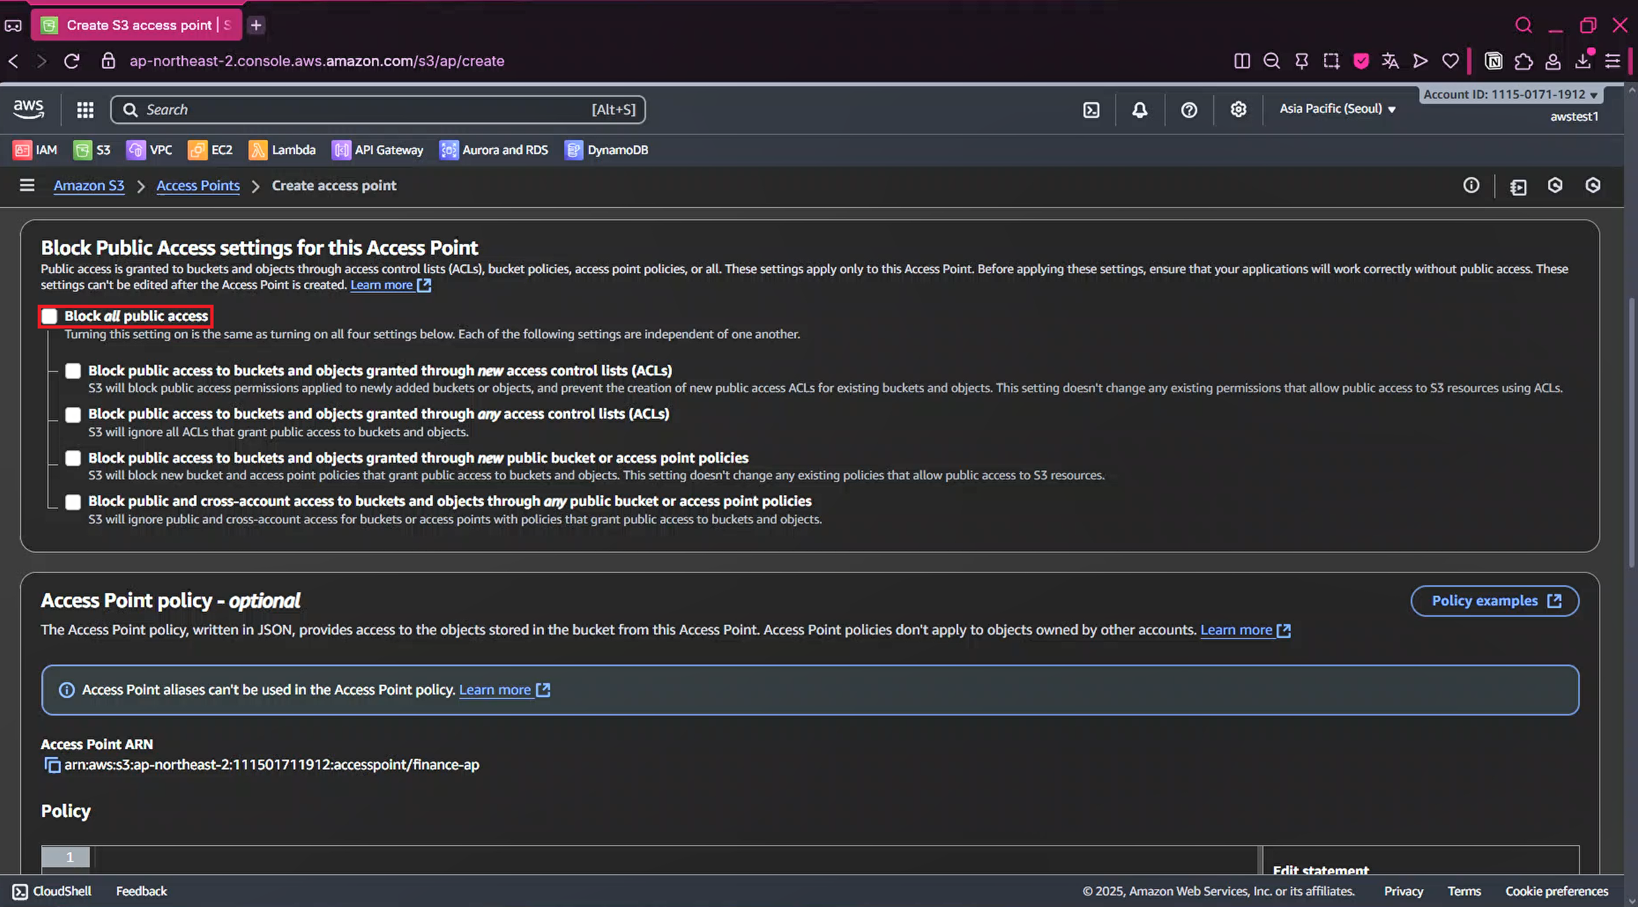Open the console settings gear icon
The width and height of the screenshot is (1638, 907).
(x=1238, y=110)
